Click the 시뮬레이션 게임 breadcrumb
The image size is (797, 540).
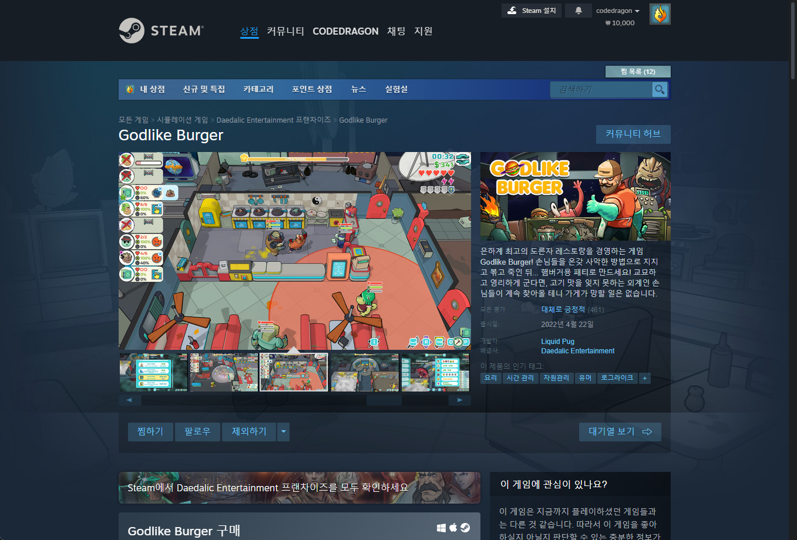(x=182, y=120)
